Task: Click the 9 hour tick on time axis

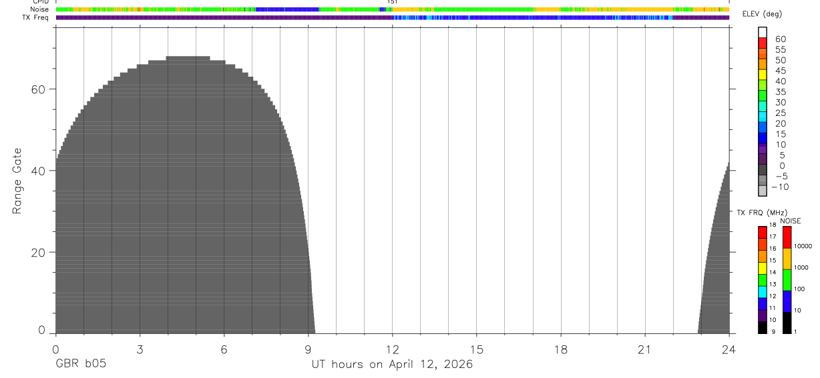Action: tap(308, 349)
